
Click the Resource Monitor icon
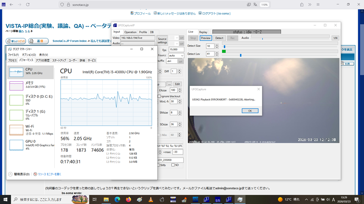point(35,174)
